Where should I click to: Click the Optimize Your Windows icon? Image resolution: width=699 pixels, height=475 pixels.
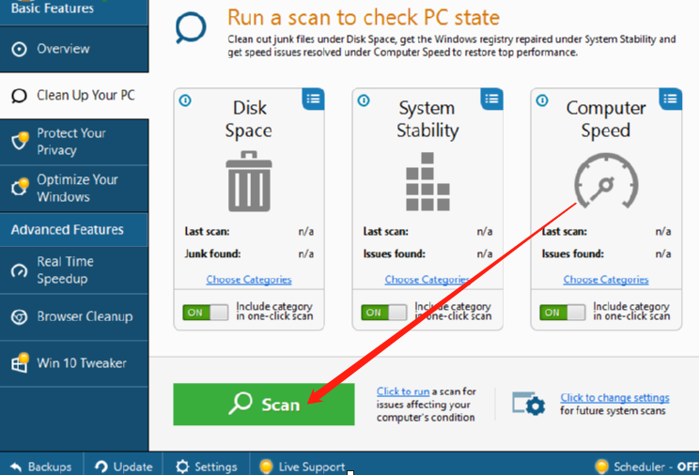tap(20, 186)
